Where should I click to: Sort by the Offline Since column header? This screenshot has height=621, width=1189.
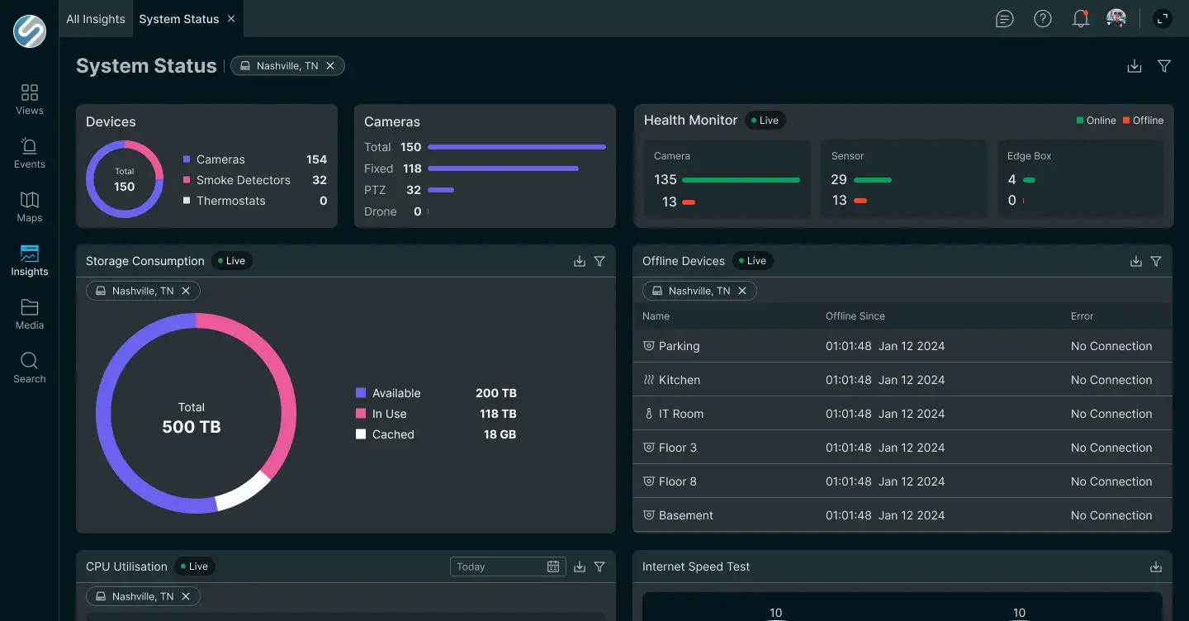[855, 316]
